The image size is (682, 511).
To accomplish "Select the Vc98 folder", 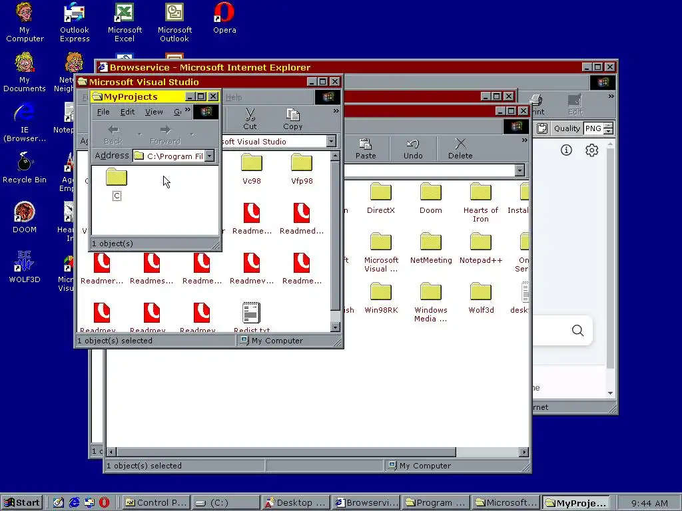I will (251, 170).
